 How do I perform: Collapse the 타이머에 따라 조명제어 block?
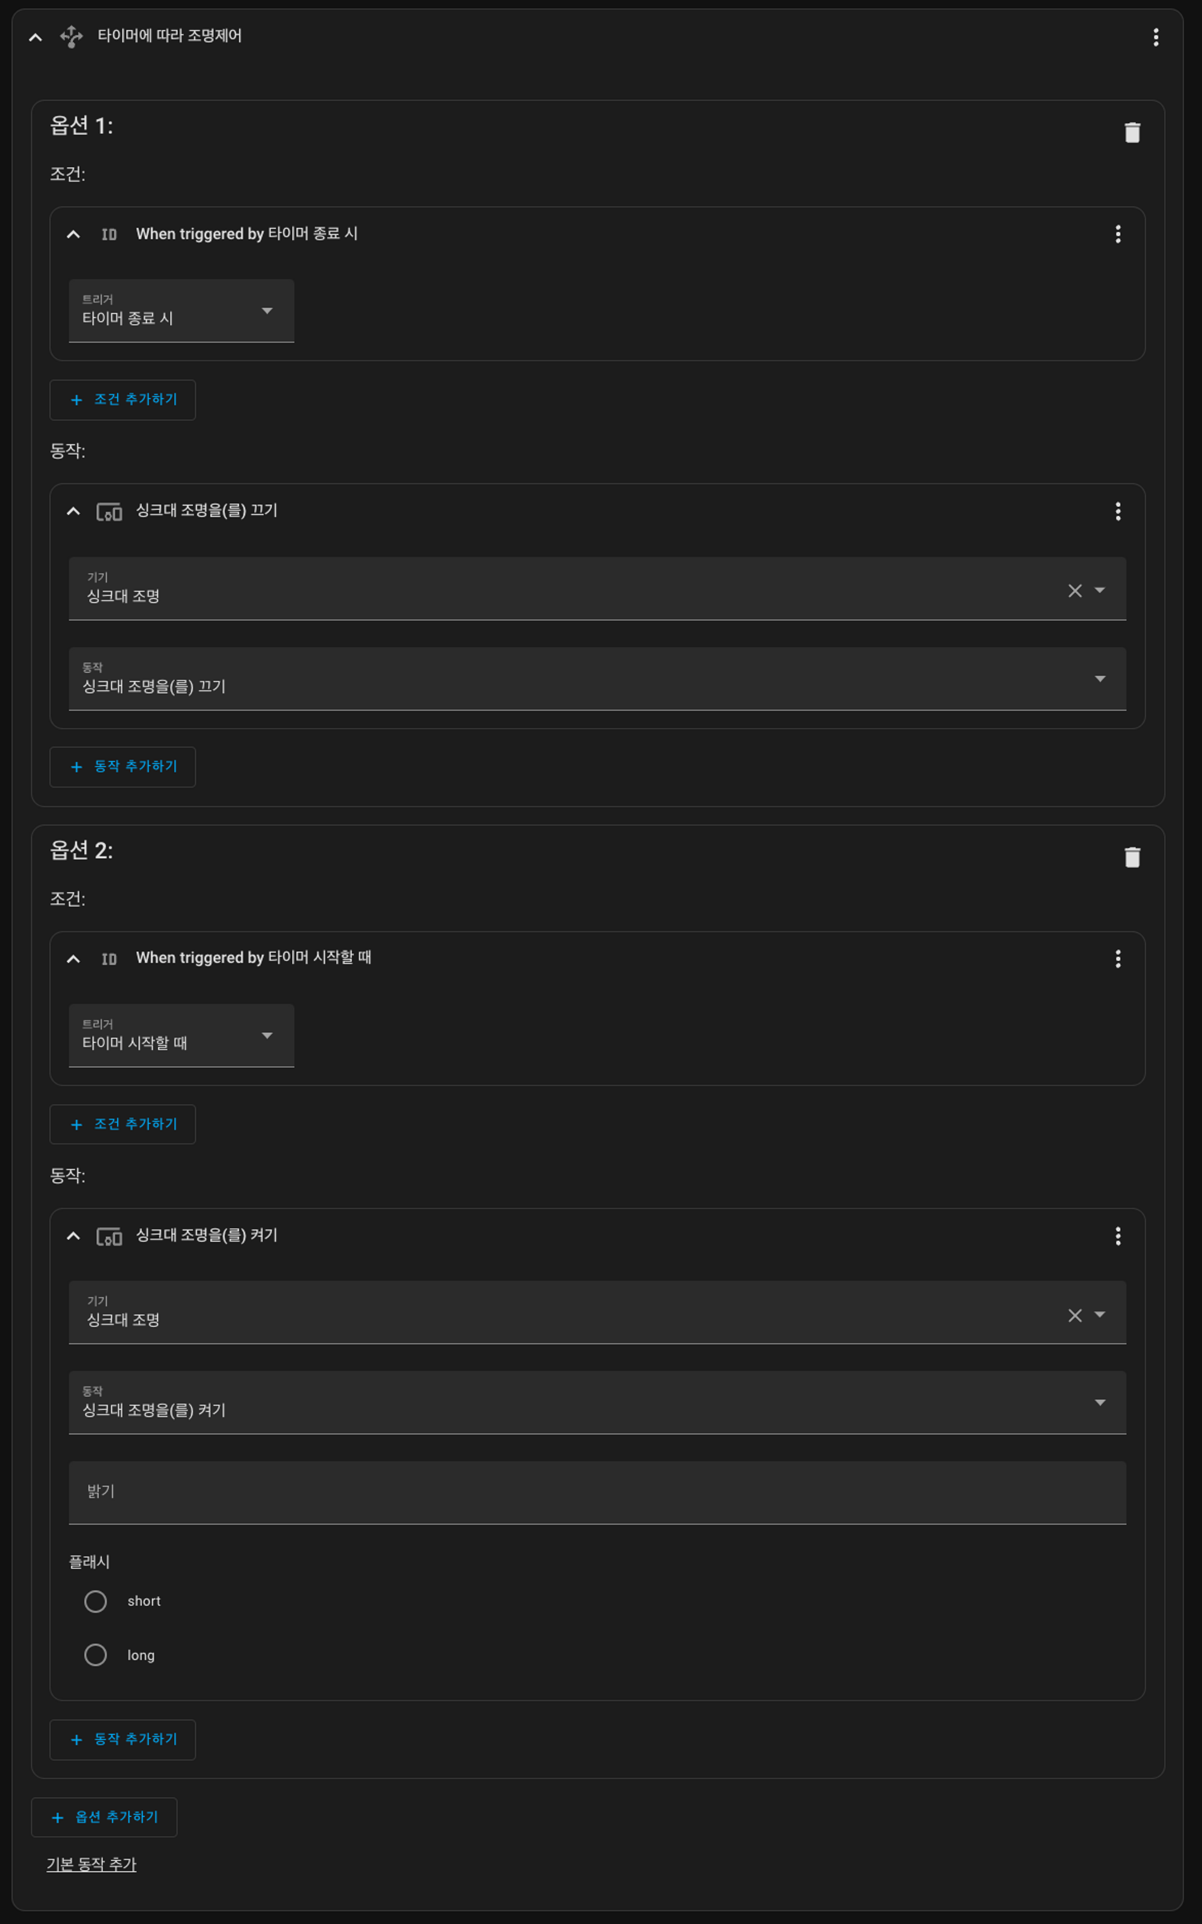(x=36, y=37)
